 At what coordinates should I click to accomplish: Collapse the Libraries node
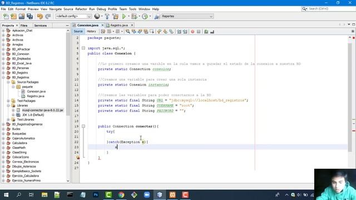coord(8,106)
